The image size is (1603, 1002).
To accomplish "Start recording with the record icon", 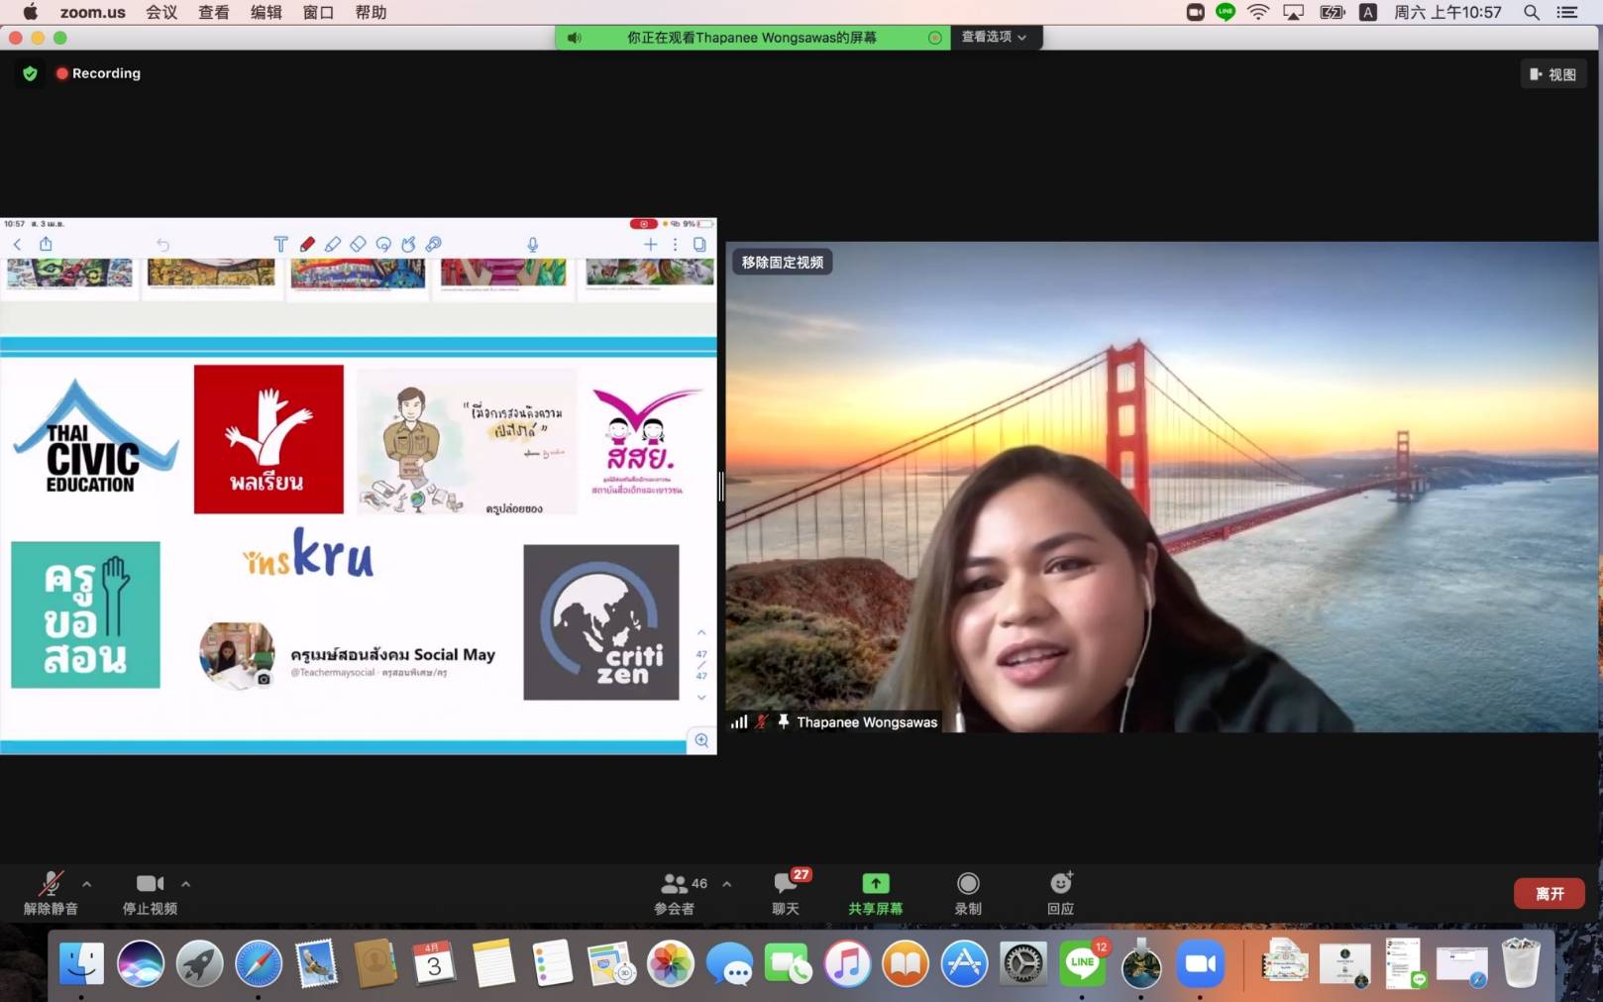I will pos(967,883).
